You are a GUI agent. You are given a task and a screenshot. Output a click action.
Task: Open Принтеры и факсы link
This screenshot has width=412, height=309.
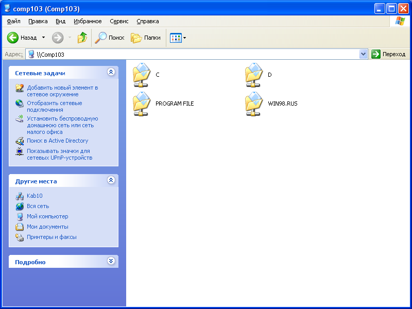[x=52, y=237]
